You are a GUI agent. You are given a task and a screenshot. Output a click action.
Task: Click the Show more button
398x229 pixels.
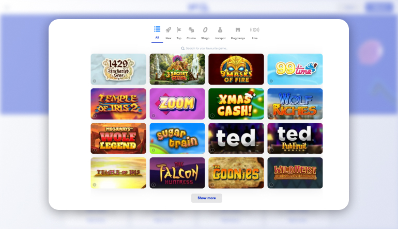click(x=207, y=198)
